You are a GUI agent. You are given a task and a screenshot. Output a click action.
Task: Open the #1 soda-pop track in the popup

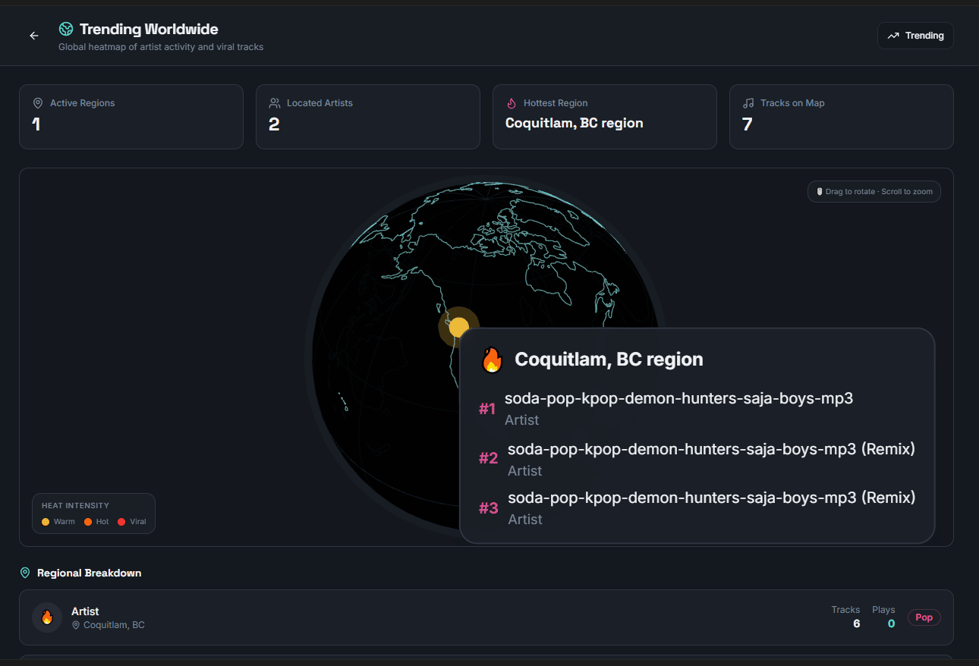(x=678, y=398)
